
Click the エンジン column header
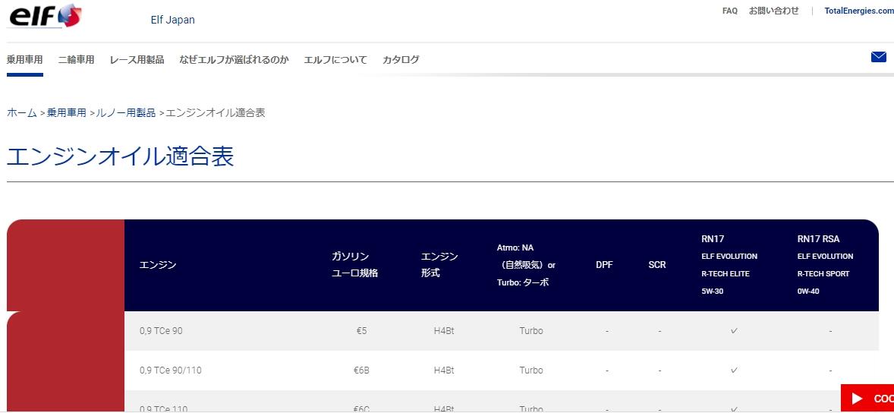pos(158,265)
